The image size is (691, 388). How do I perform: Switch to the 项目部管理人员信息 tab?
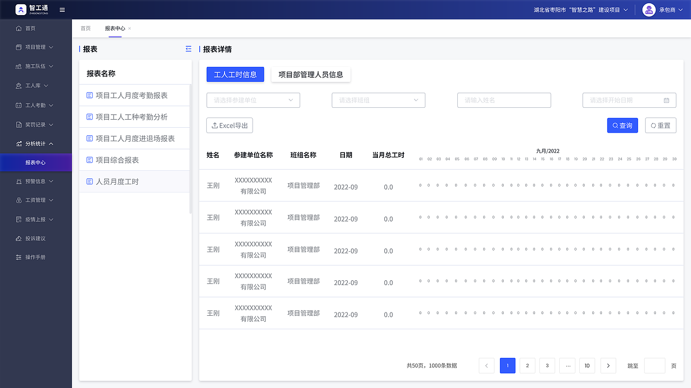(310, 74)
